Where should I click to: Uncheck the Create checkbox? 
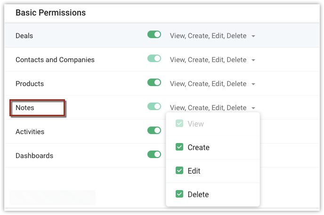click(179, 147)
